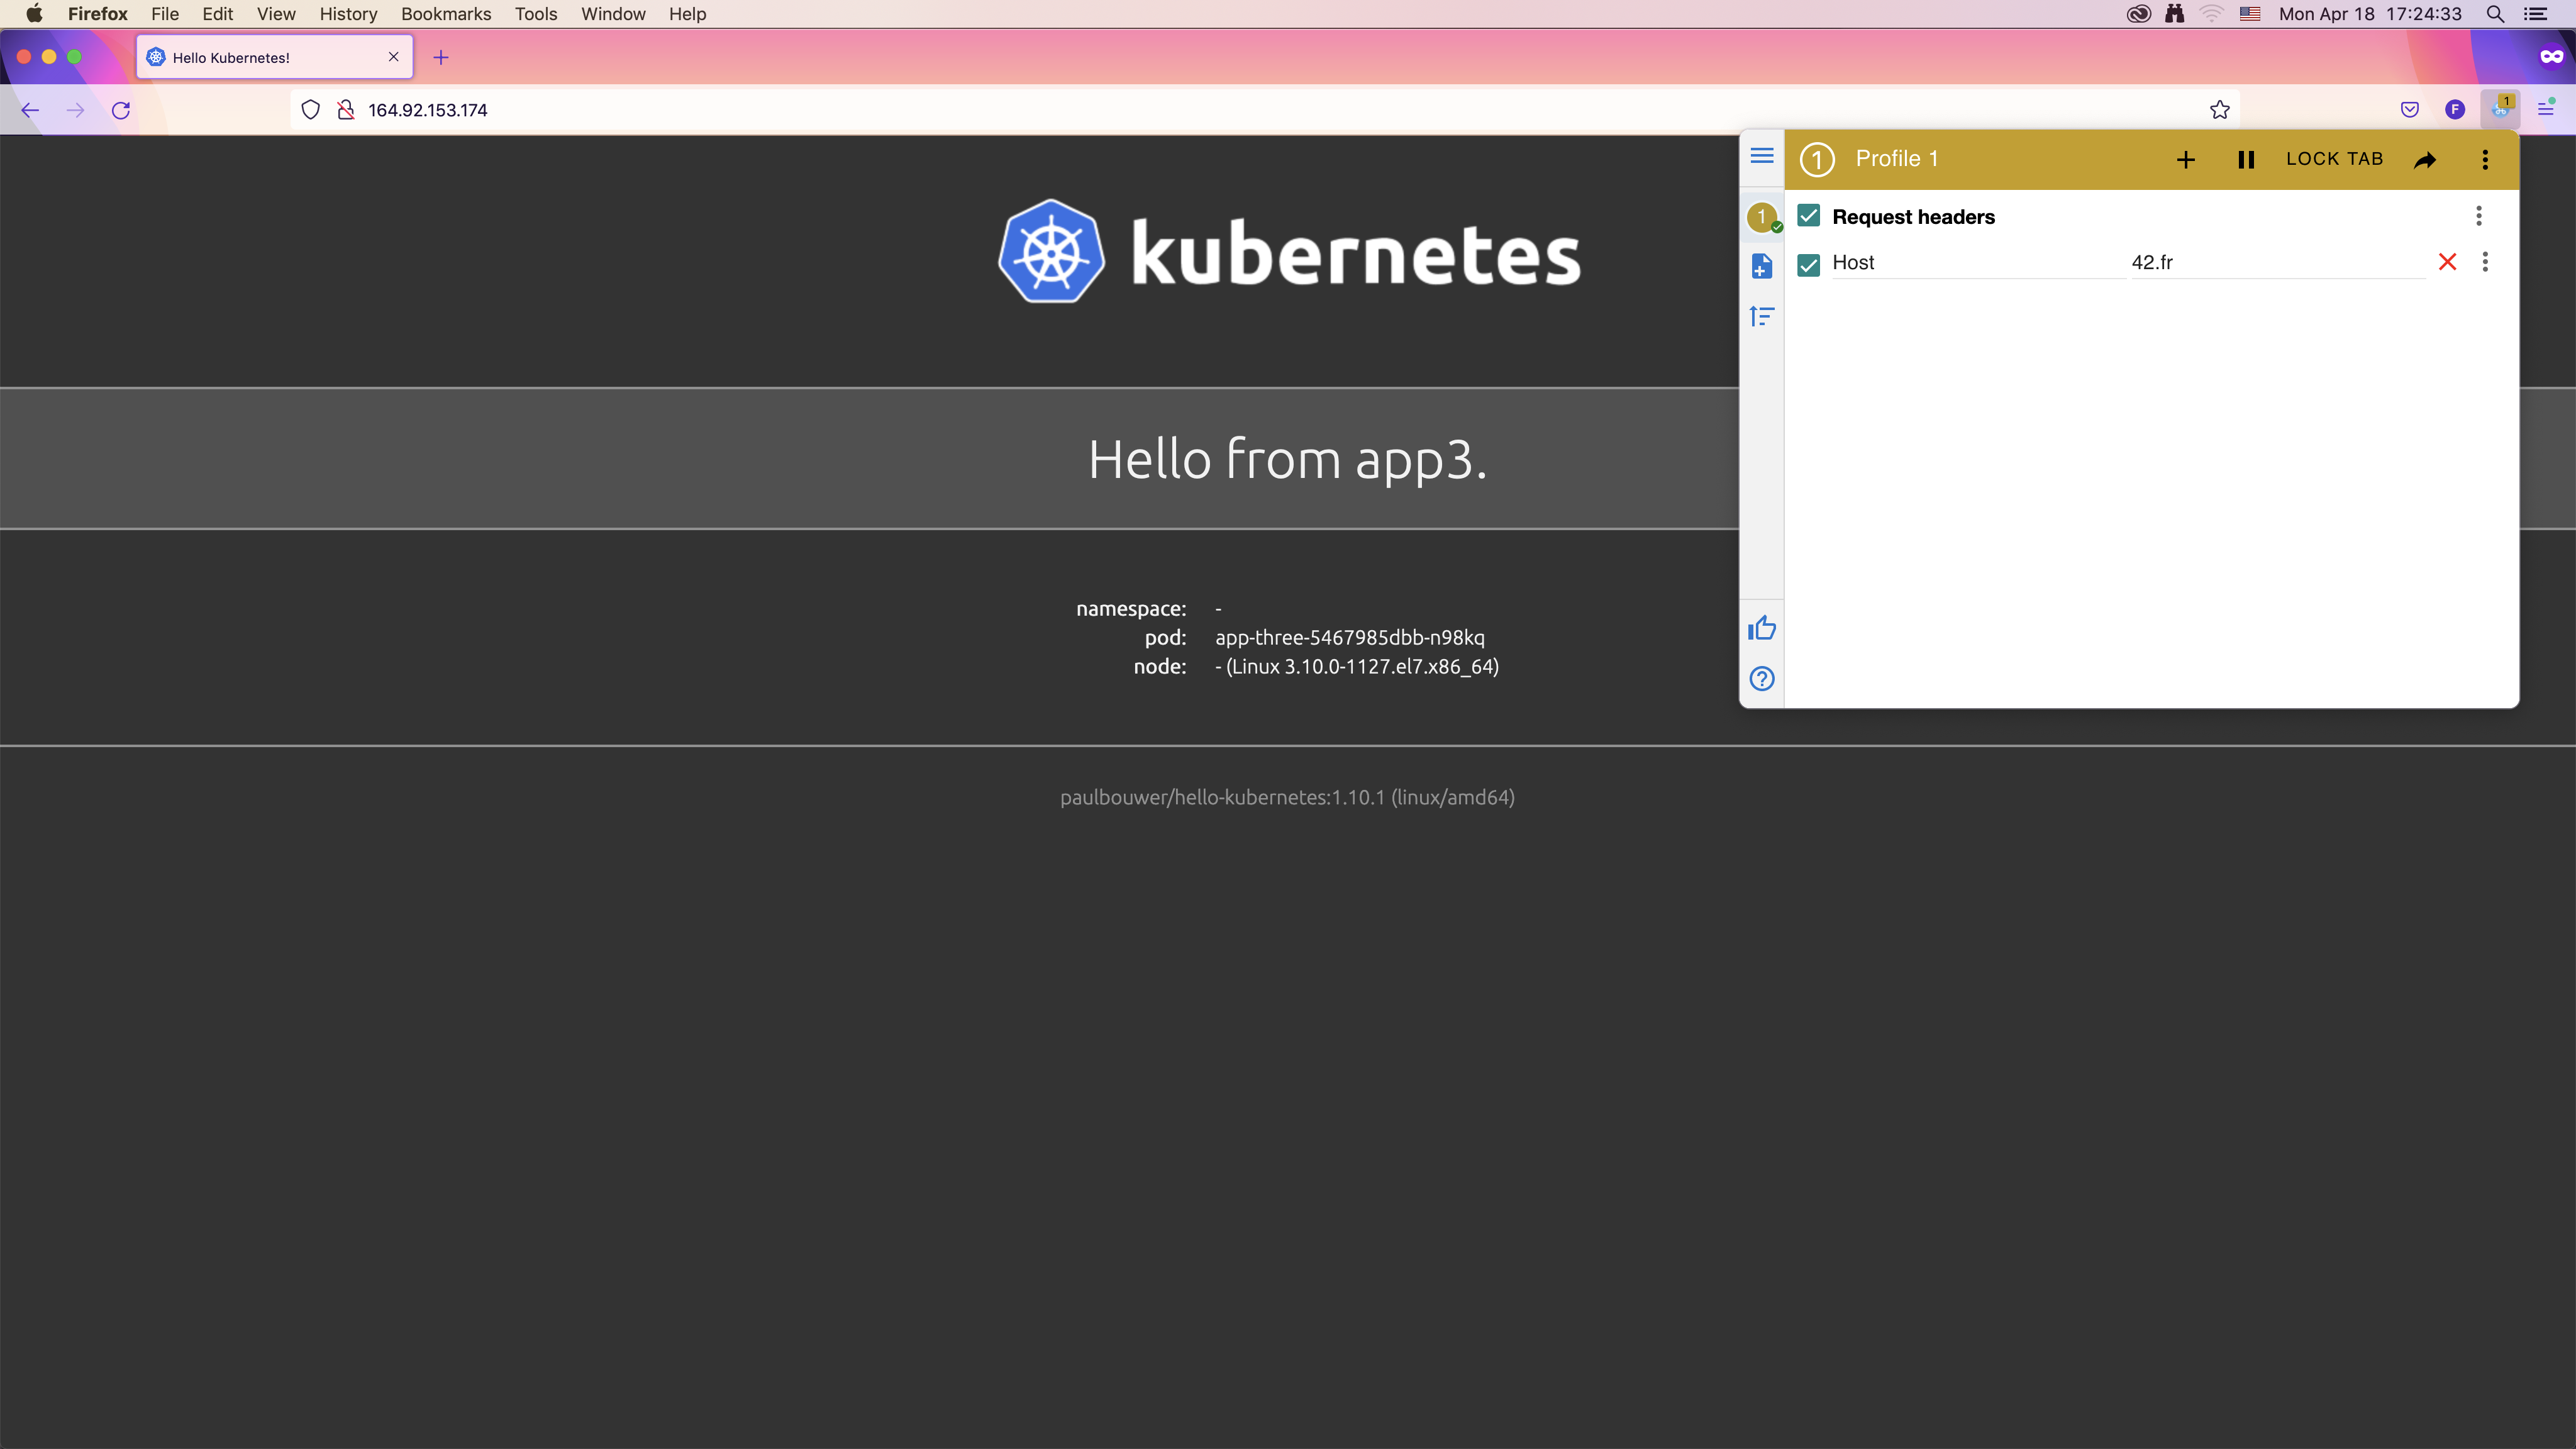Open the ModHeader hamburger menu
Image resolution: width=2576 pixels, height=1449 pixels.
click(1761, 156)
